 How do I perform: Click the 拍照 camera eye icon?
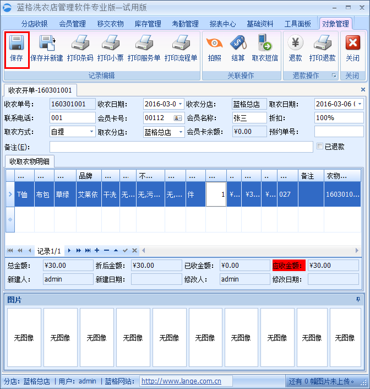215,43
